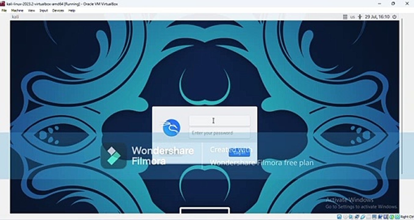The height and width of the screenshot is (220, 414).
Task: Open the accessibility menu icon
Action: (360, 17)
